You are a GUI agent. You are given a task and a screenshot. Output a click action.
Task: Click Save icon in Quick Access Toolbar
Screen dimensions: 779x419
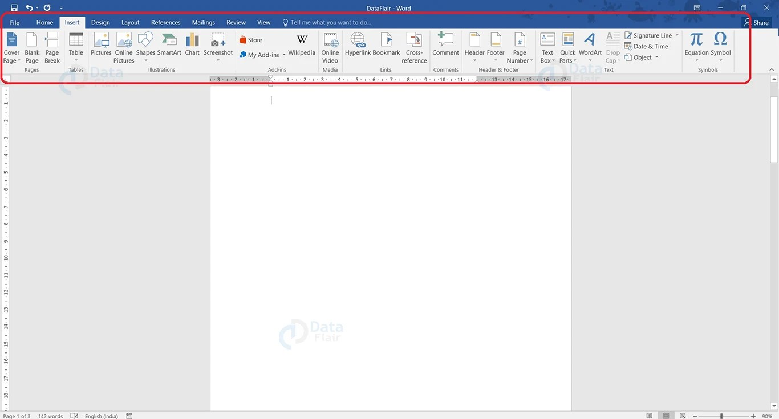coord(14,8)
